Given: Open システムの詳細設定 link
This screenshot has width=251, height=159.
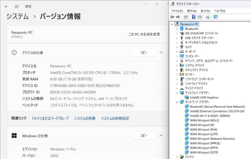Looking at the screenshot, I should point(115,118).
